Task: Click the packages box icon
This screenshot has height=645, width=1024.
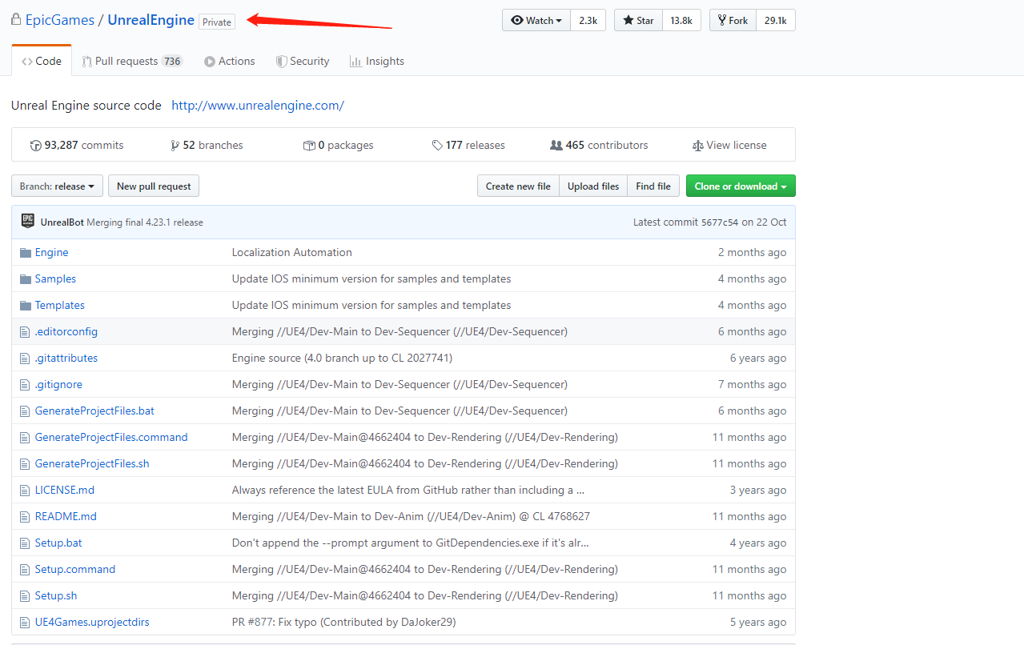Action: 309,146
